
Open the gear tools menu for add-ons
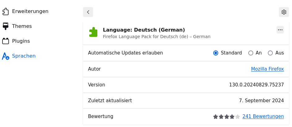point(284,12)
